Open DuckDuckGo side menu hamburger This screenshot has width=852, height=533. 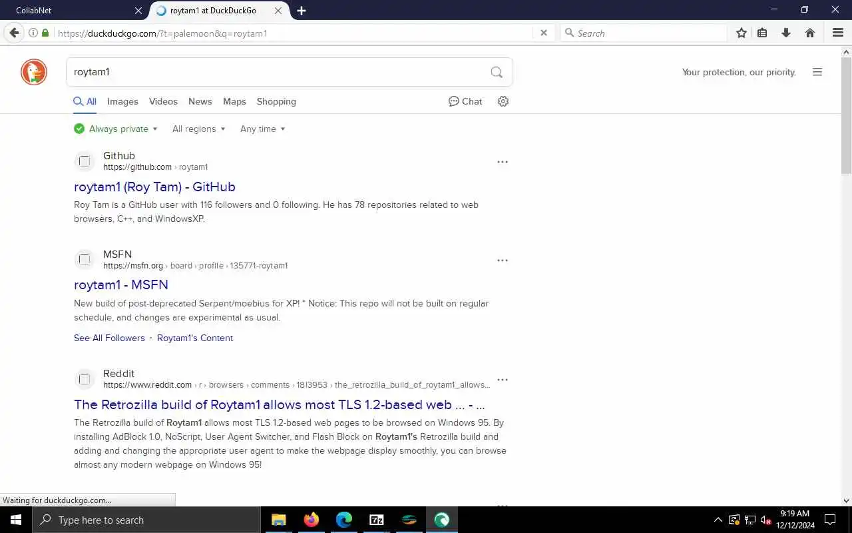[x=817, y=72]
